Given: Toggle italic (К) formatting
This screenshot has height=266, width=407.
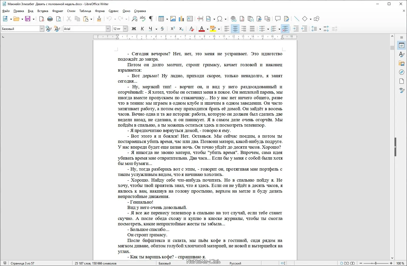Looking at the screenshot, I should [x=142, y=29].
